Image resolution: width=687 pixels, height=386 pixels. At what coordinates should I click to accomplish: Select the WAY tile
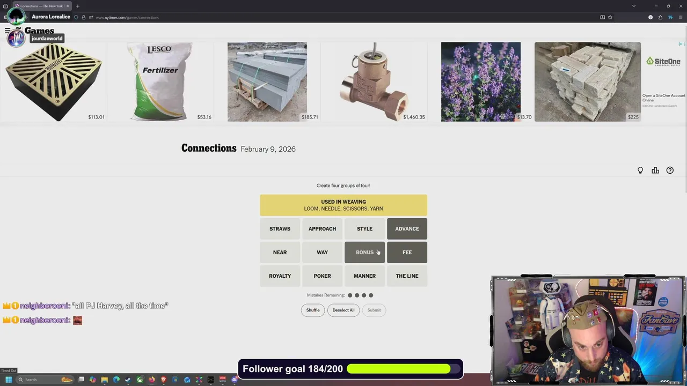[x=322, y=253]
